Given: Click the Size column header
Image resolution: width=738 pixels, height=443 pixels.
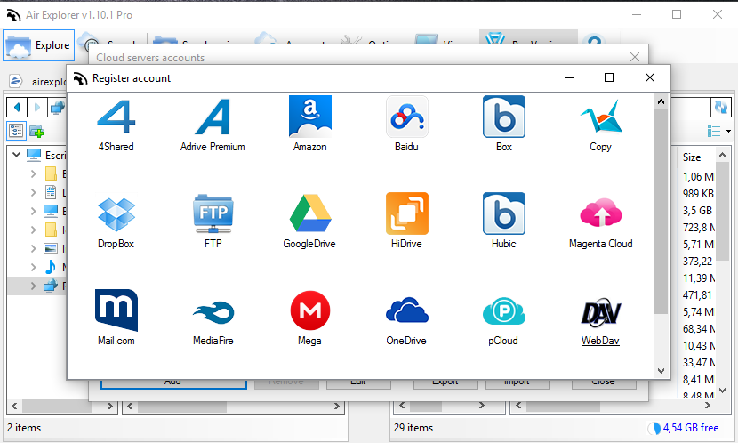Looking at the screenshot, I should coord(692,157).
